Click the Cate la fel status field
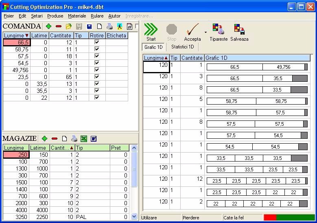The image size is (317, 223). 243,218
